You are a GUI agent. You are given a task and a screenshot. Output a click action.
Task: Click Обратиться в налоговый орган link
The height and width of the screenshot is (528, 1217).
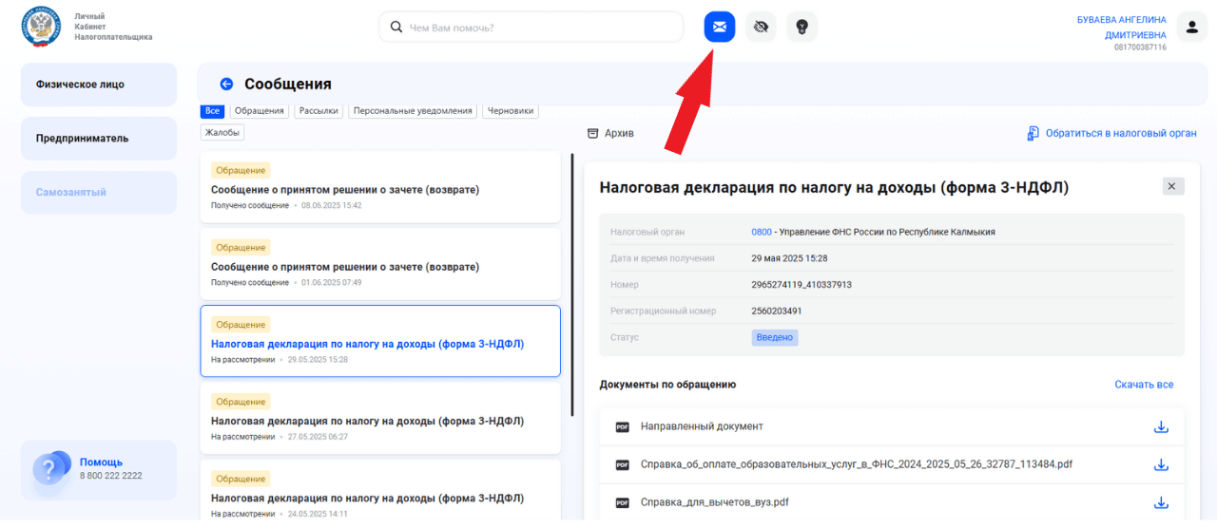click(1111, 133)
